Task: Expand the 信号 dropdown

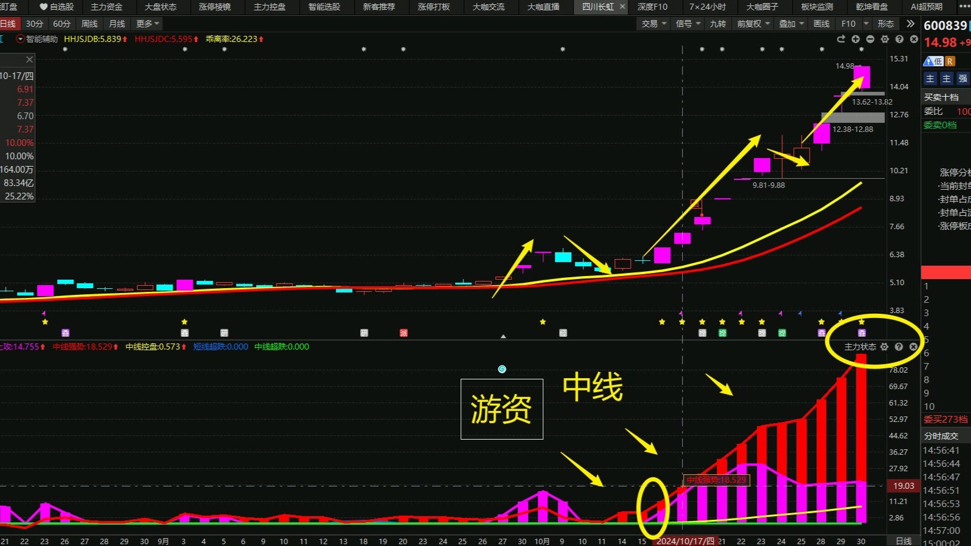Action: pos(688,24)
